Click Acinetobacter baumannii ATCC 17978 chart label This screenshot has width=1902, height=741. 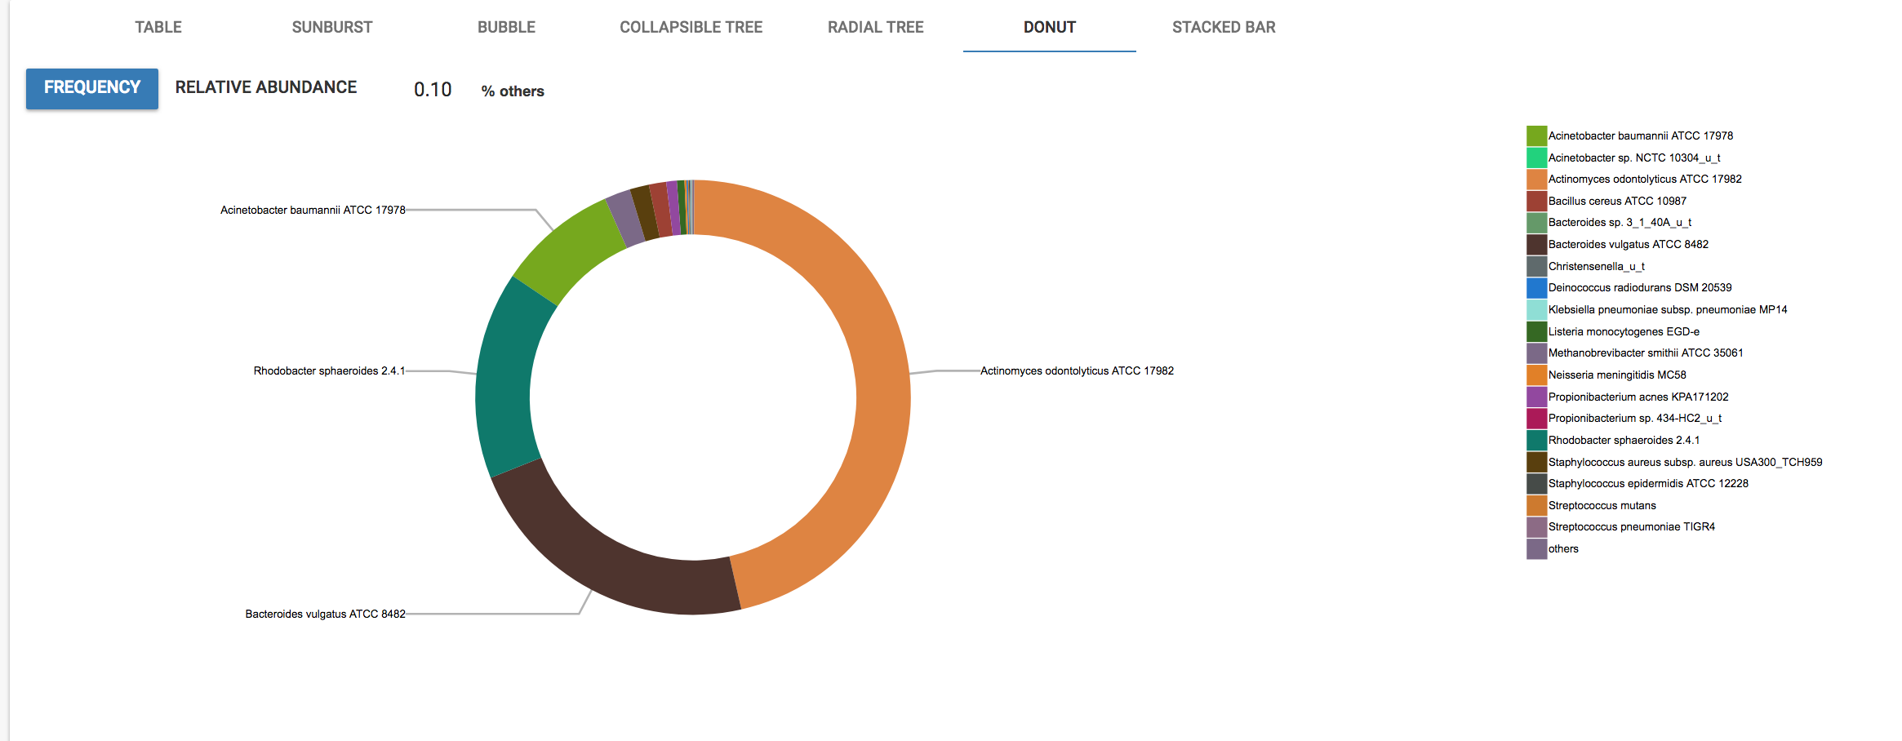[313, 210]
